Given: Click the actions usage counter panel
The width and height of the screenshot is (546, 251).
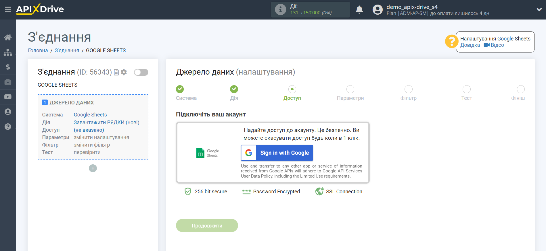Looking at the screenshot, I should tap(310, 10).
